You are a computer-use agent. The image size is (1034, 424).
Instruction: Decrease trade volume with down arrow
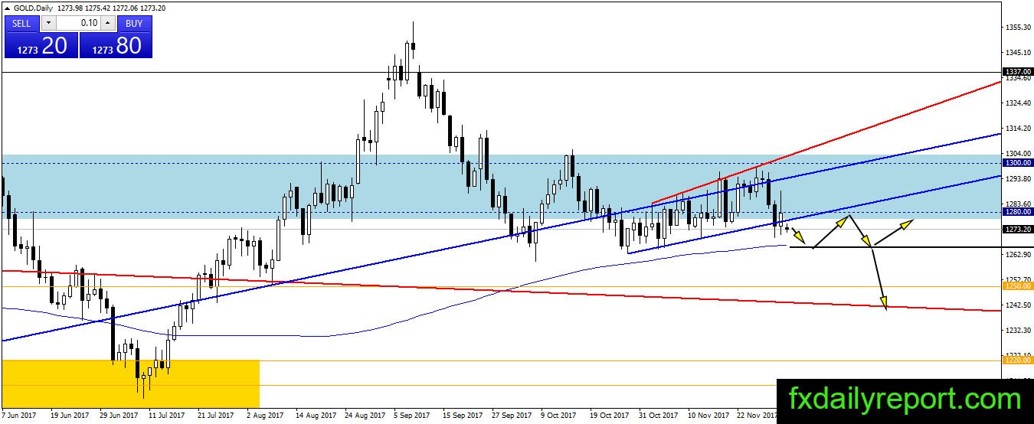click(48, 23)
